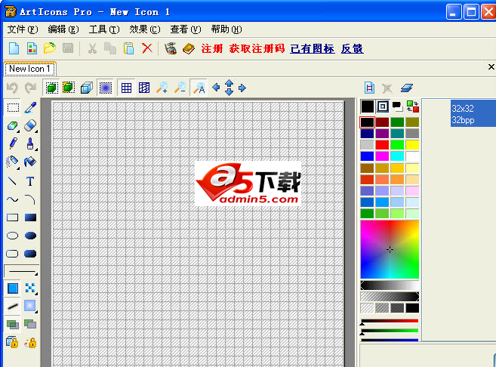496x367 pixels.
Task: Zoom out with magnifier minus
Action: 180,88
